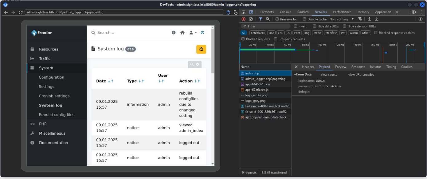
Task: Open the No throttling dropdown
Action: 342,19
